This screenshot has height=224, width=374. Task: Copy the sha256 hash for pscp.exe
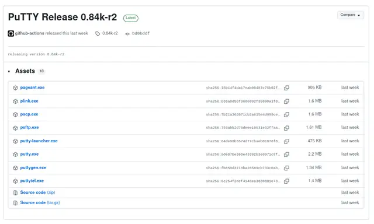pyautogui.click(x=286, y=114)
